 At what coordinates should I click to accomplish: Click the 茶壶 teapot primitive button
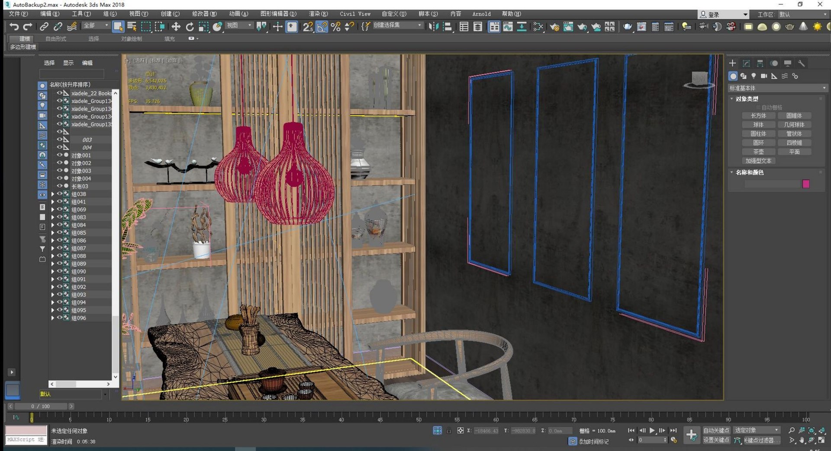[758, 152]
